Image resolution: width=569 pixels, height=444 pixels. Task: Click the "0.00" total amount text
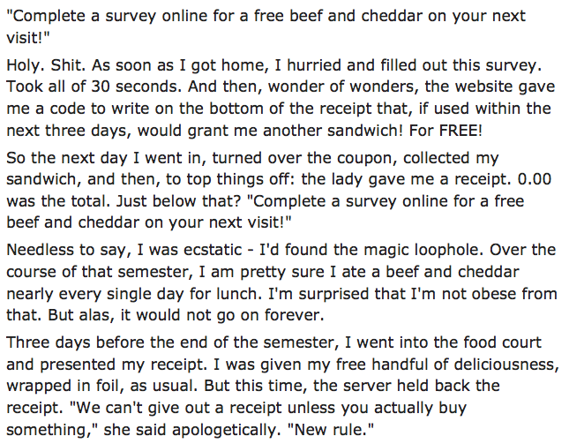(535, 179)
